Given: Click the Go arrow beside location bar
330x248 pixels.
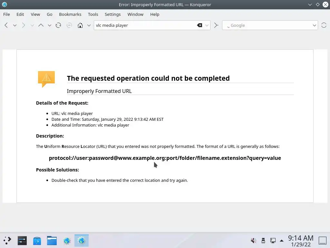Looking at the screenshot, I should click(216, 25).
